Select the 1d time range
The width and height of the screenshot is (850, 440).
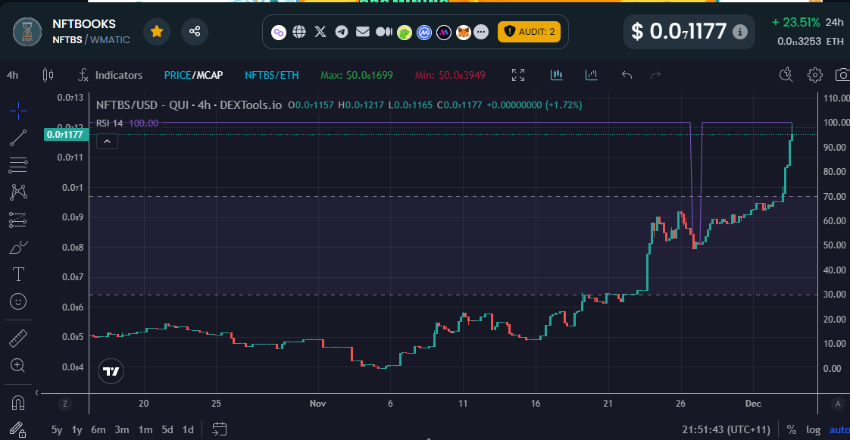[188, 429]
